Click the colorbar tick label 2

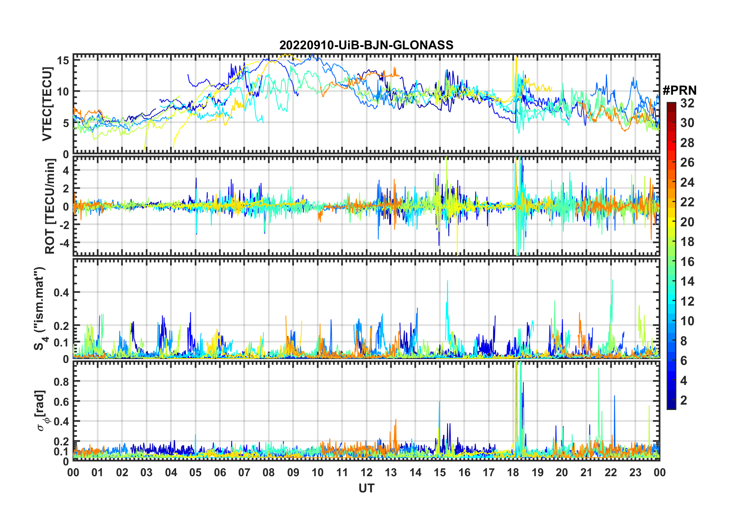(684, 400)
